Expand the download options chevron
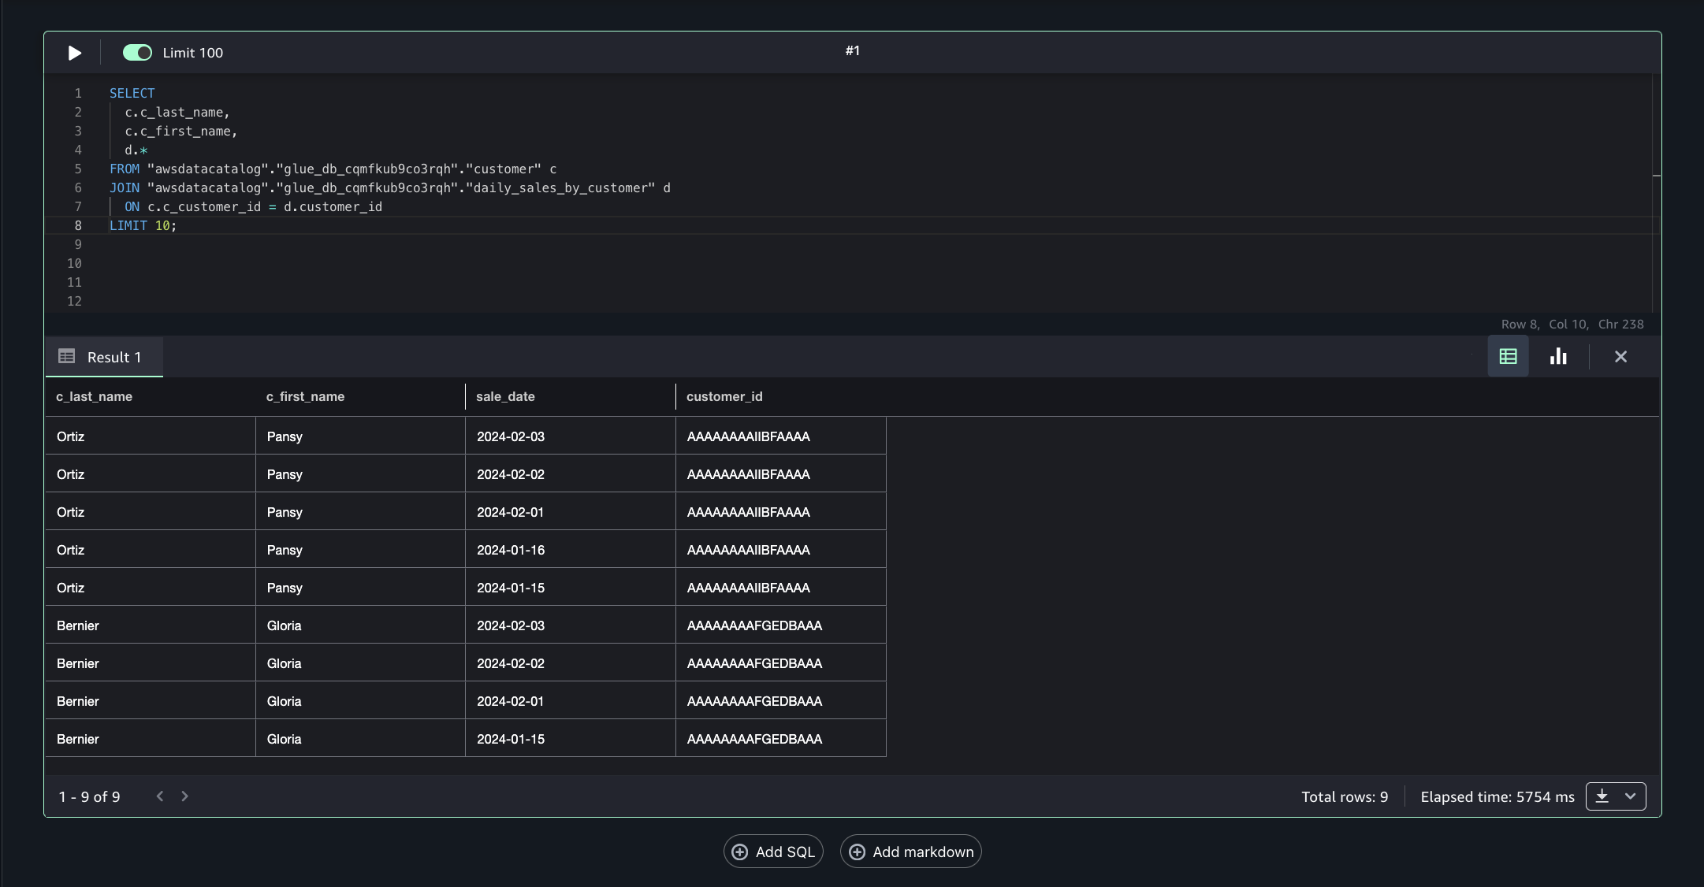The width and height of the screenshot is (1704, 887). pyautogui.click(x=1631, y=796)
